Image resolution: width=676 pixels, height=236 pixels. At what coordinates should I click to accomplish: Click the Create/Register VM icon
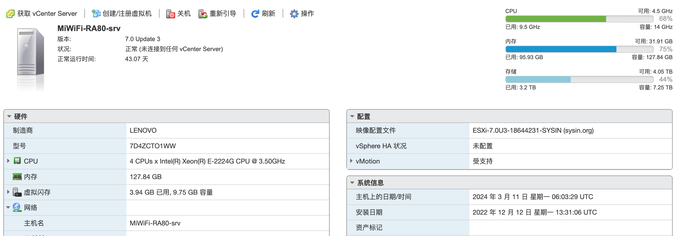tap(96, 13)
